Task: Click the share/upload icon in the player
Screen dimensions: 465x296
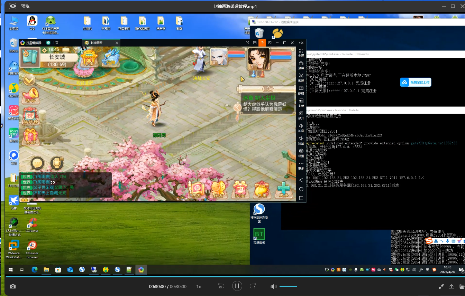Action: click(452, 286)
